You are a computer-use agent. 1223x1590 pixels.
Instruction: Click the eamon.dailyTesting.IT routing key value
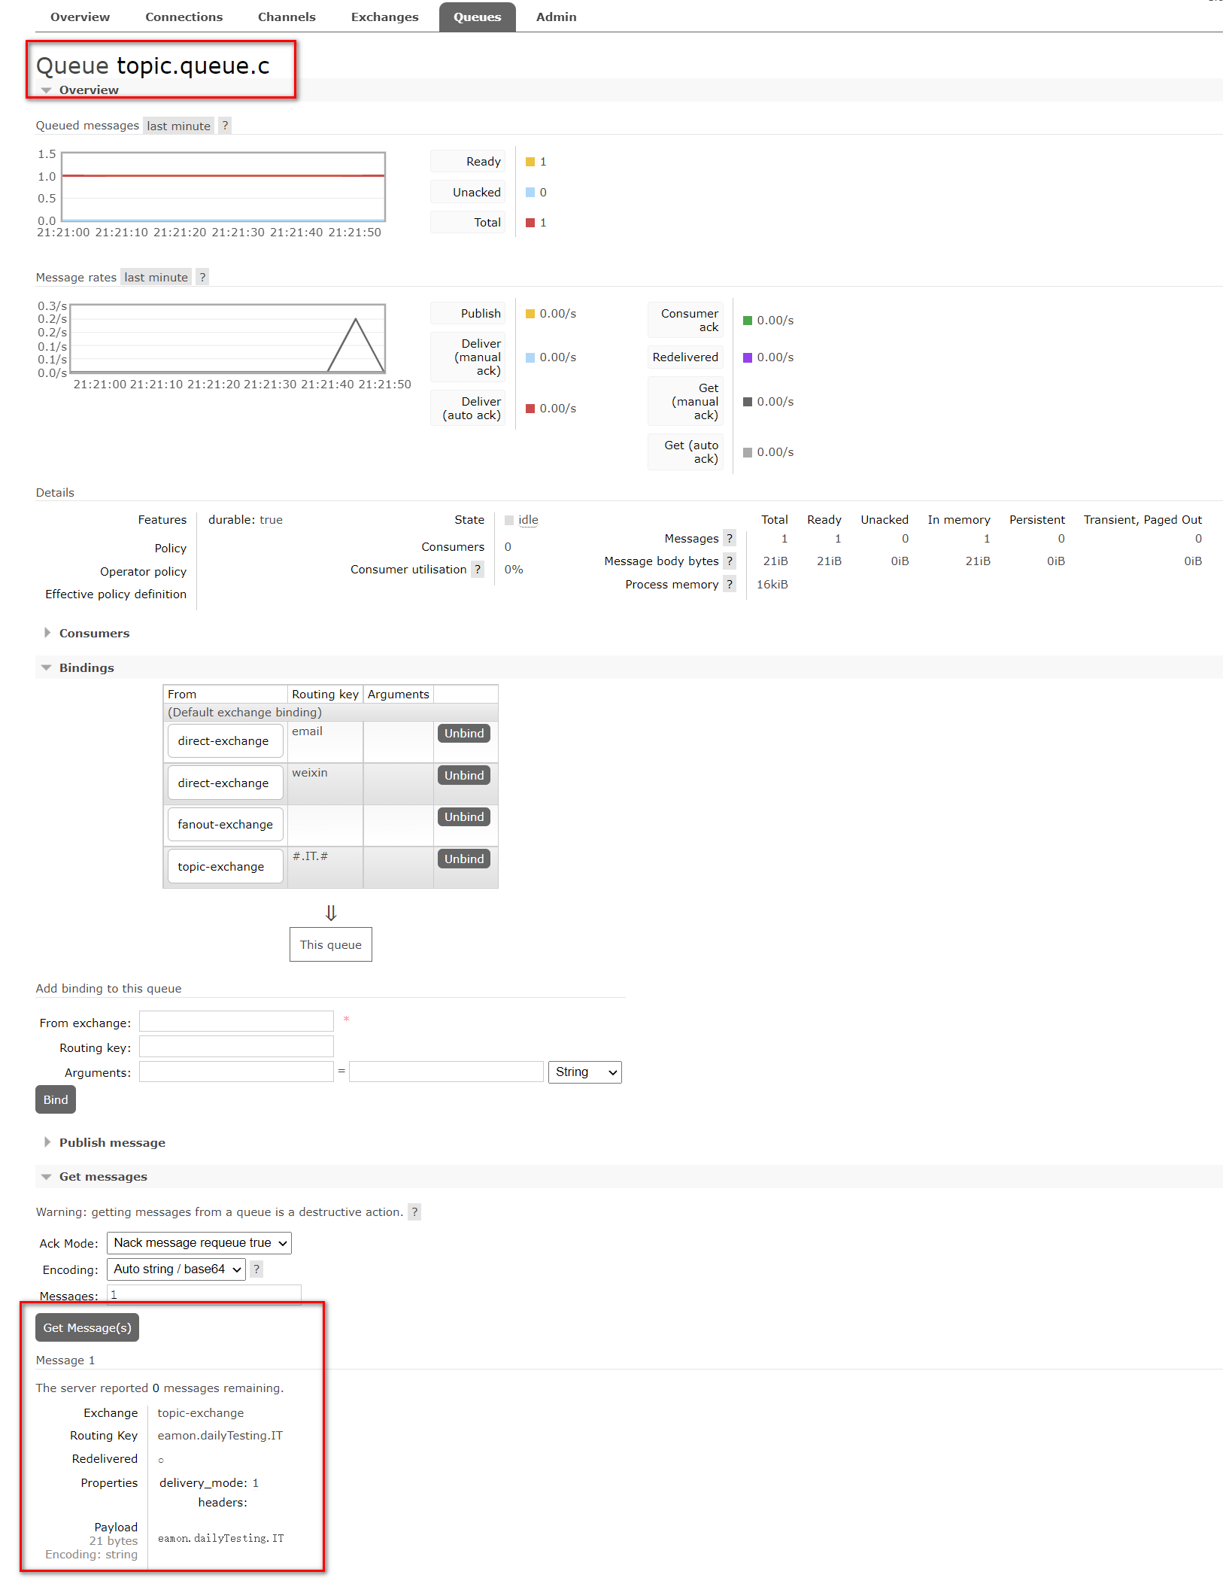[x=220, y=1436]
